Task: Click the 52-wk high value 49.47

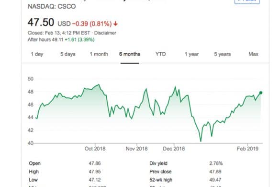Action: [215, 180]
